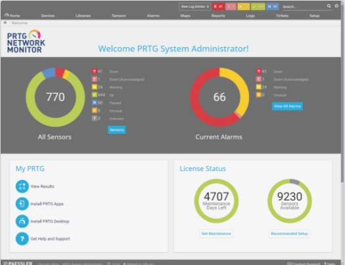Screen dimensions: 345x265
Task: Open the Tickets menu
Action: pyautogui.click(x=282, y=16)
